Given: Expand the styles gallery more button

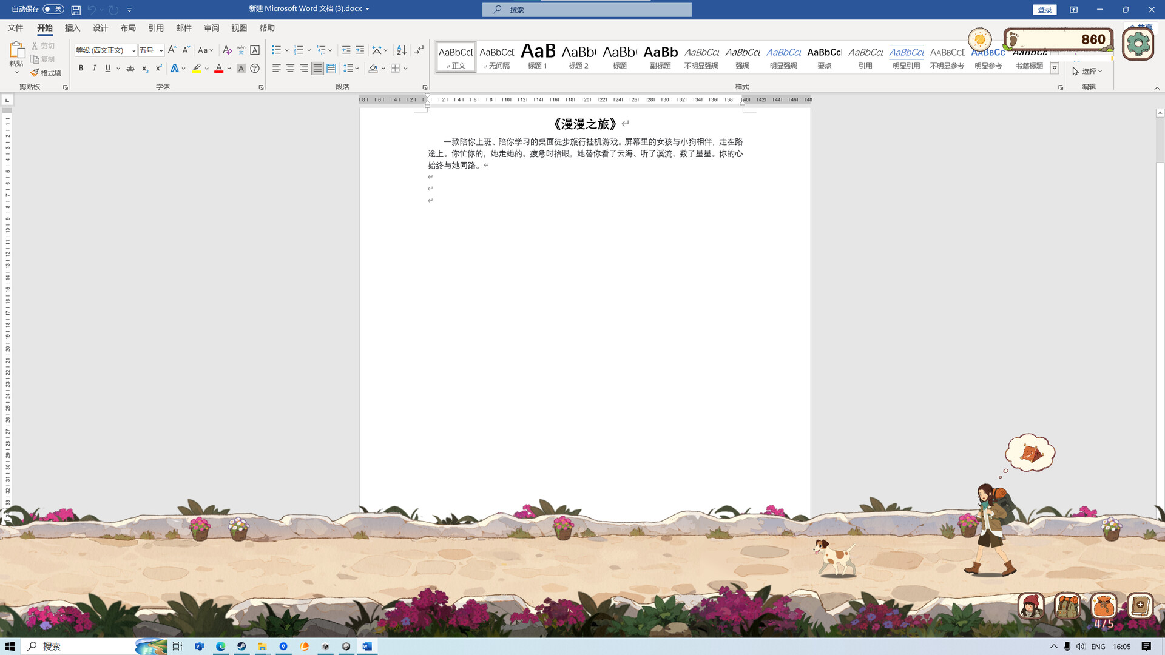Looking at the screenshot, I should (x=1055, y=69).
